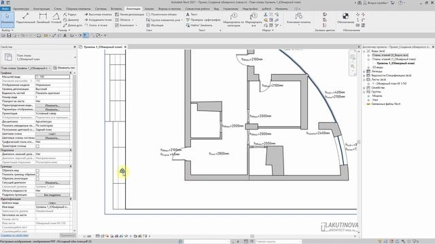Open the Revit application R logo menu
This screenshot has width=435, height=244.
pyautogui.click(x=3, y=3)
